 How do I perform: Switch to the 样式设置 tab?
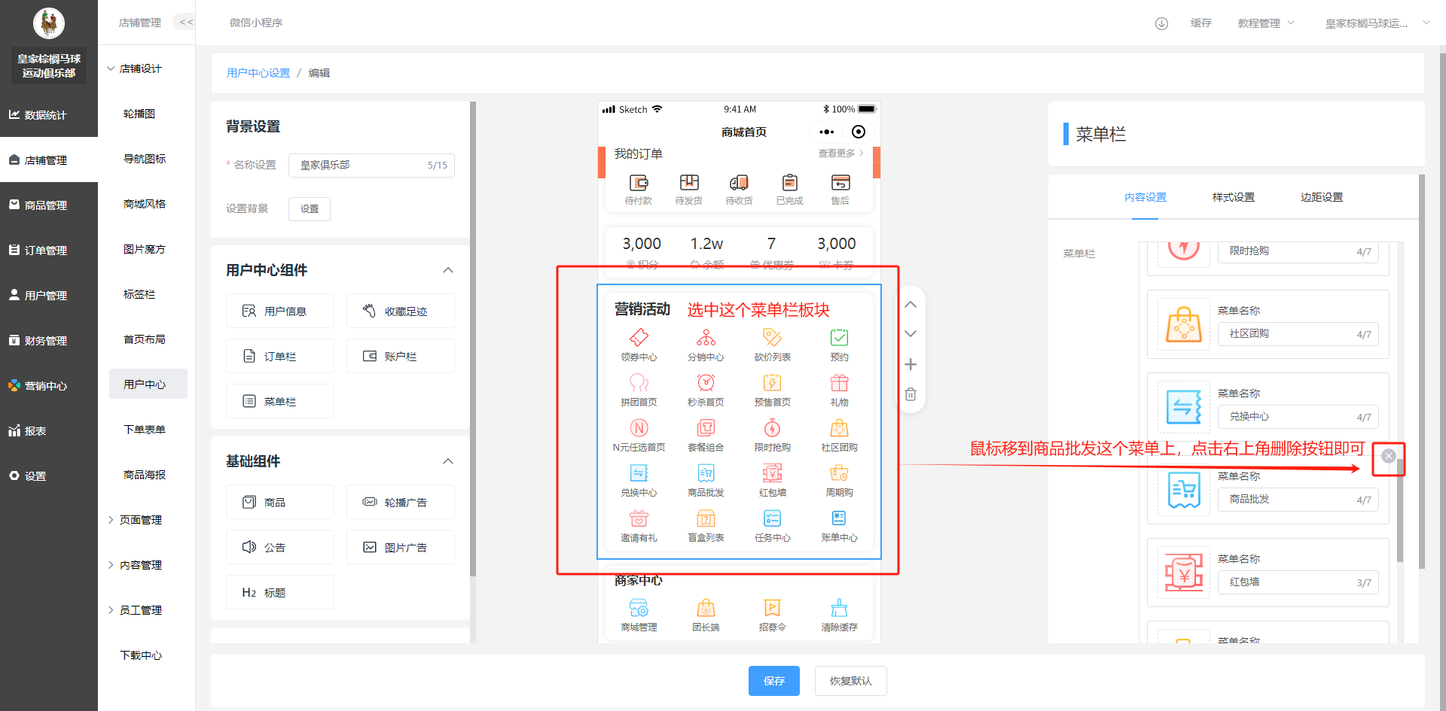click(x=1233, y=197)
